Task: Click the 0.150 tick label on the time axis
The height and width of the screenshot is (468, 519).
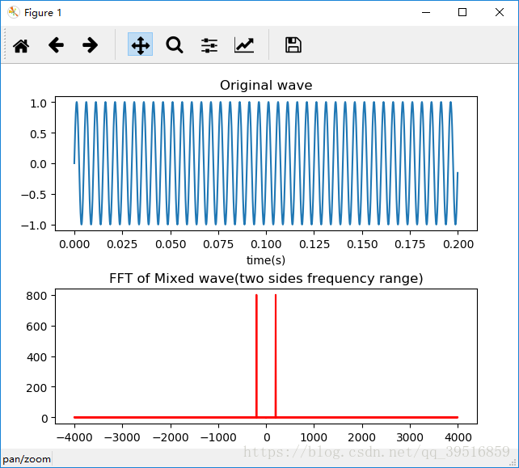Action: pyautogui.click(x=362, y=244)
